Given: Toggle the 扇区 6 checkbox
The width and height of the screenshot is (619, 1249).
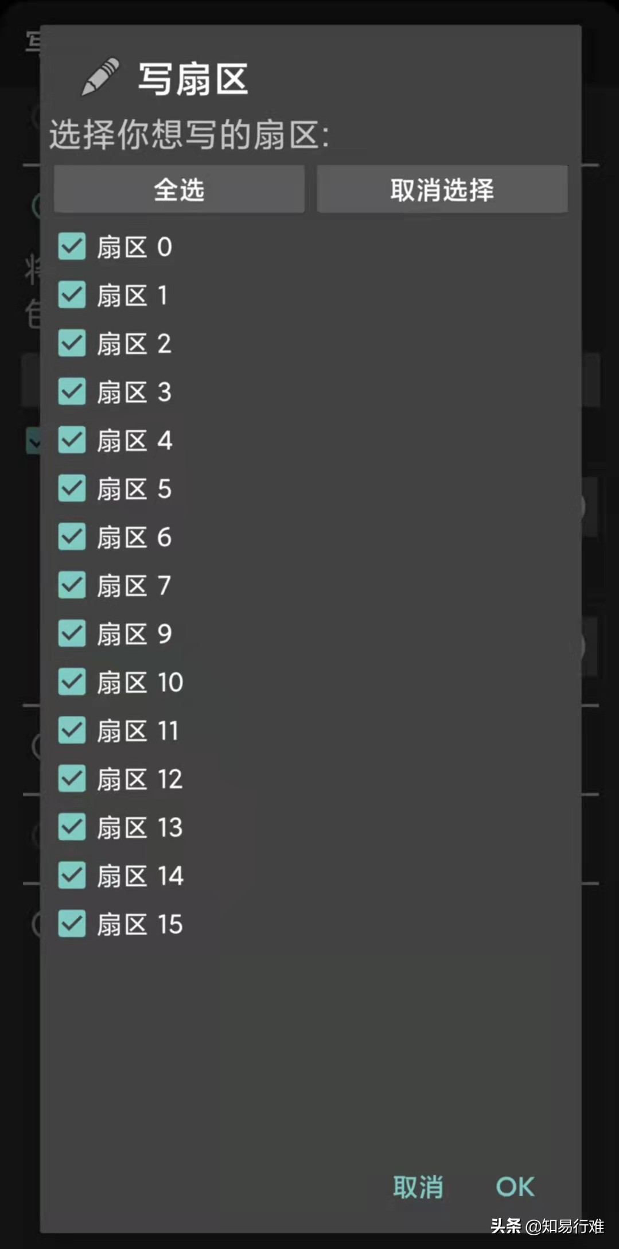Looking at the screenshot, I should [72, 537].
